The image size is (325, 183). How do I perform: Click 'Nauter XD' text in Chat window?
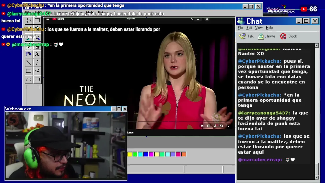[x=251, y=54]
